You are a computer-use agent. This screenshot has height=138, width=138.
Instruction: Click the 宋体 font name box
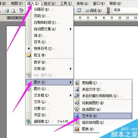[x=125, y=10]
